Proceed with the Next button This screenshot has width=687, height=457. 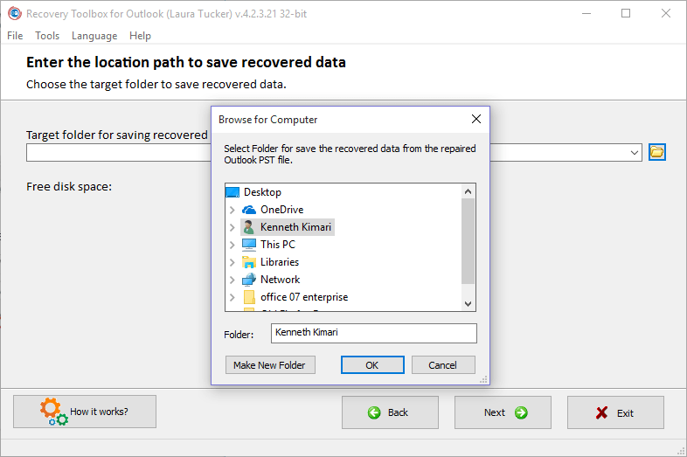coord(503,412)
